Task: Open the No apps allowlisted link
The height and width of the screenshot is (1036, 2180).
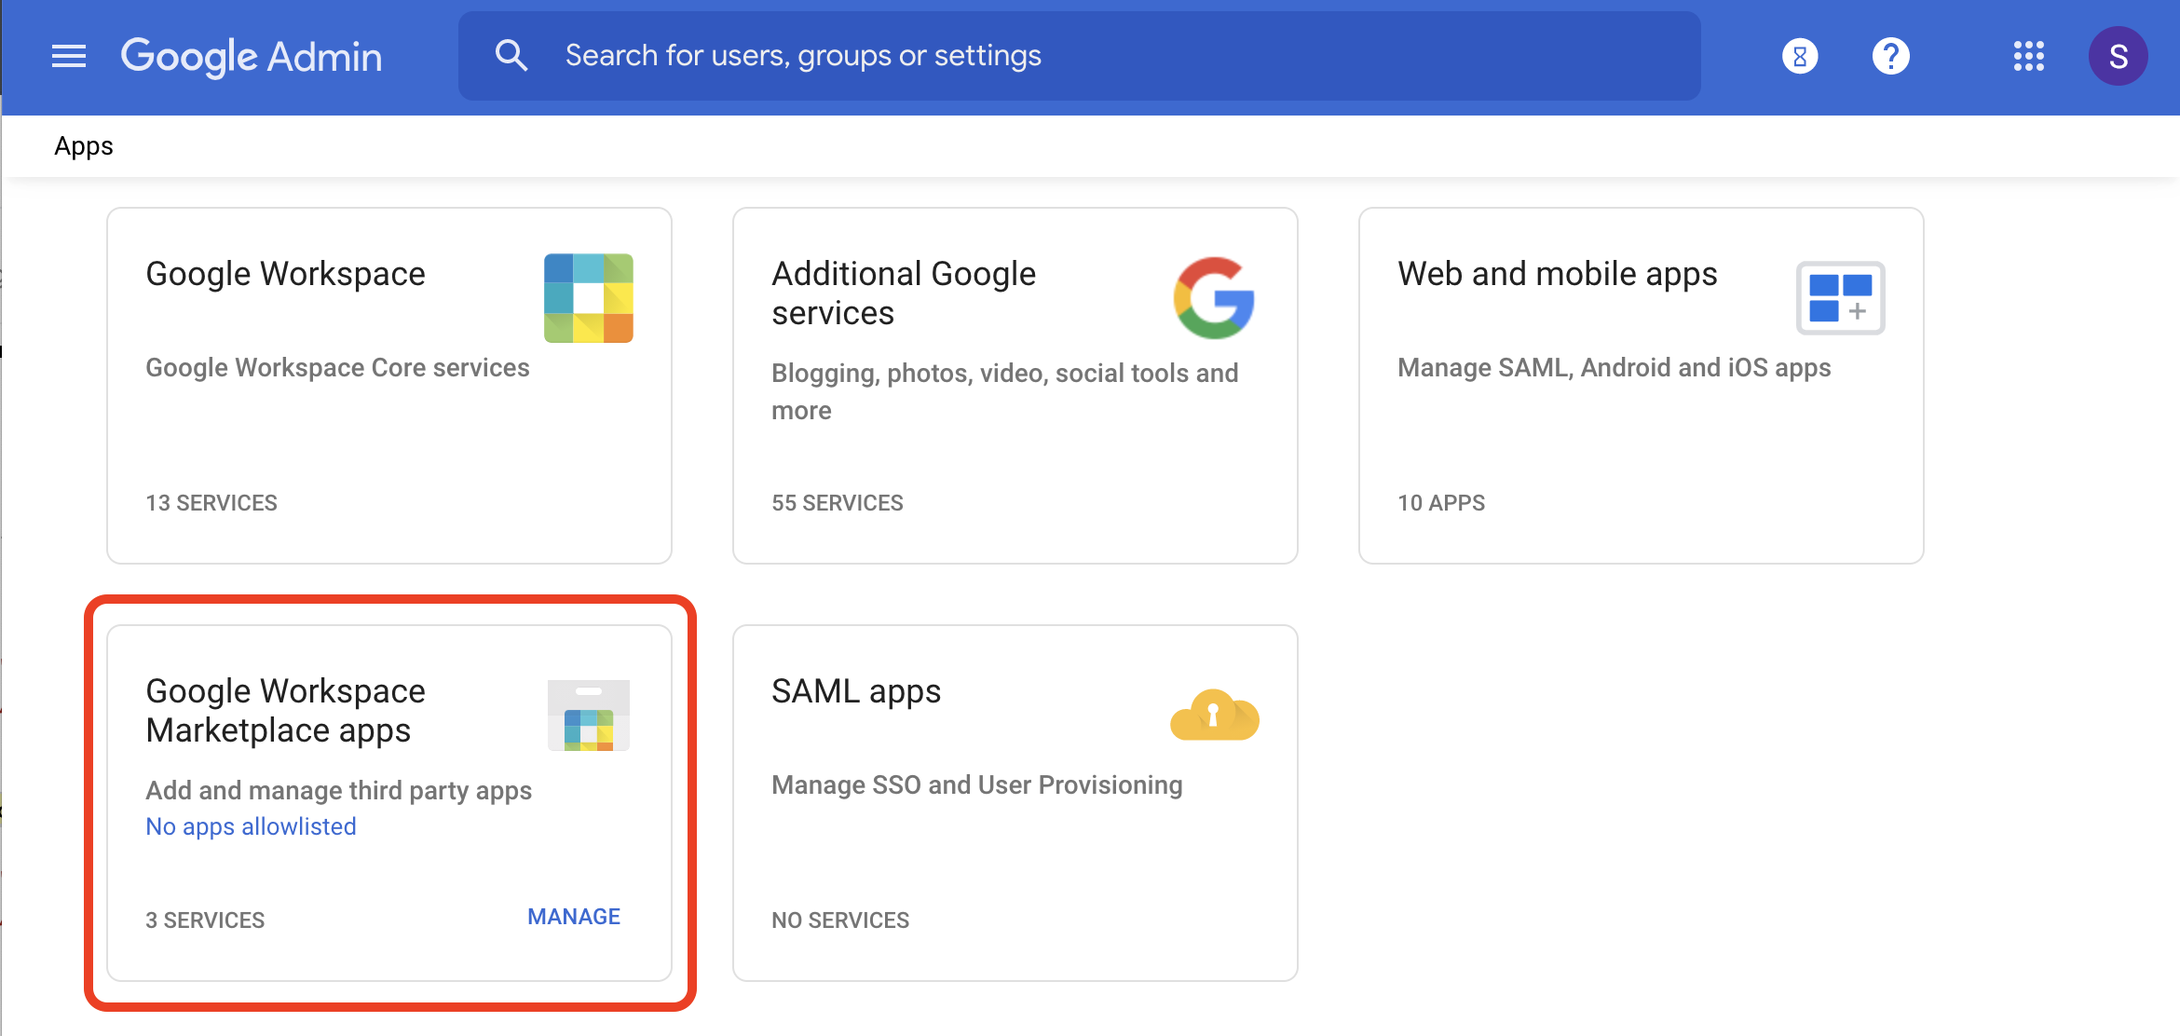Action: (250, 825)
